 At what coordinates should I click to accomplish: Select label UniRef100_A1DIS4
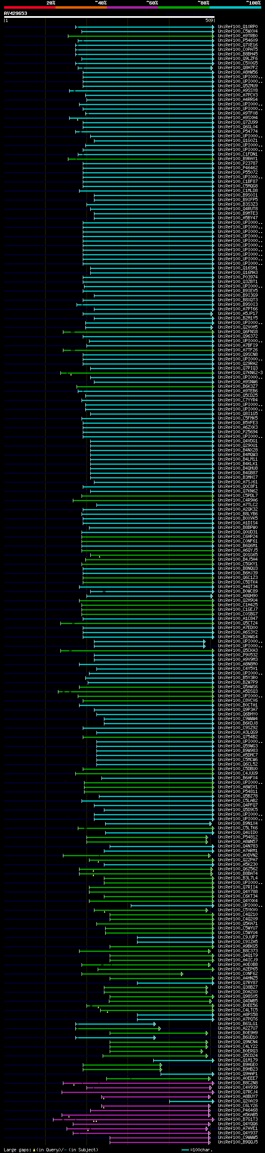point(238,523)
